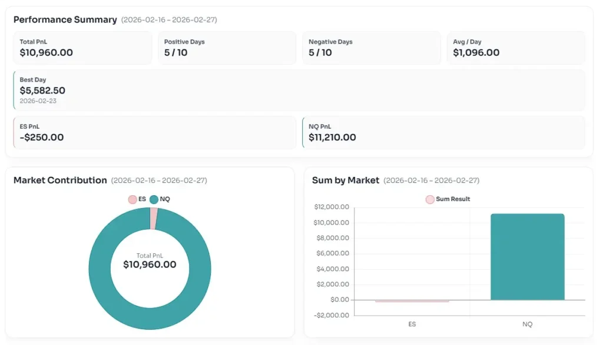Open the Total PnL $10,960.00 summary card
The height and width of the screenshot is (345, 603).
[82, 48]
